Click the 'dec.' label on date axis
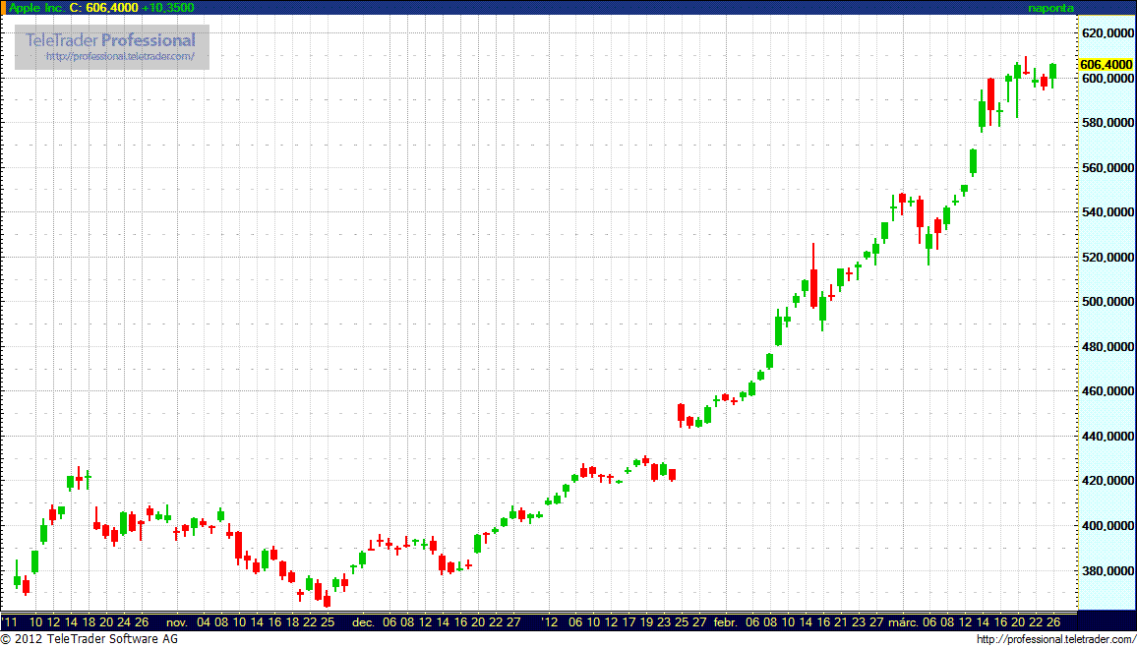Screen dimensions: 1137x648 363,622
